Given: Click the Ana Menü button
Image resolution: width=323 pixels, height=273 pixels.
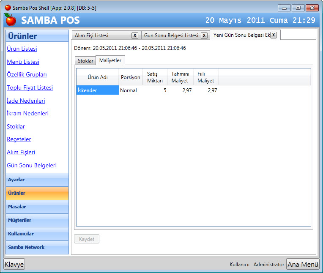Looking at the screenshot, I should (x=303, y=264).
